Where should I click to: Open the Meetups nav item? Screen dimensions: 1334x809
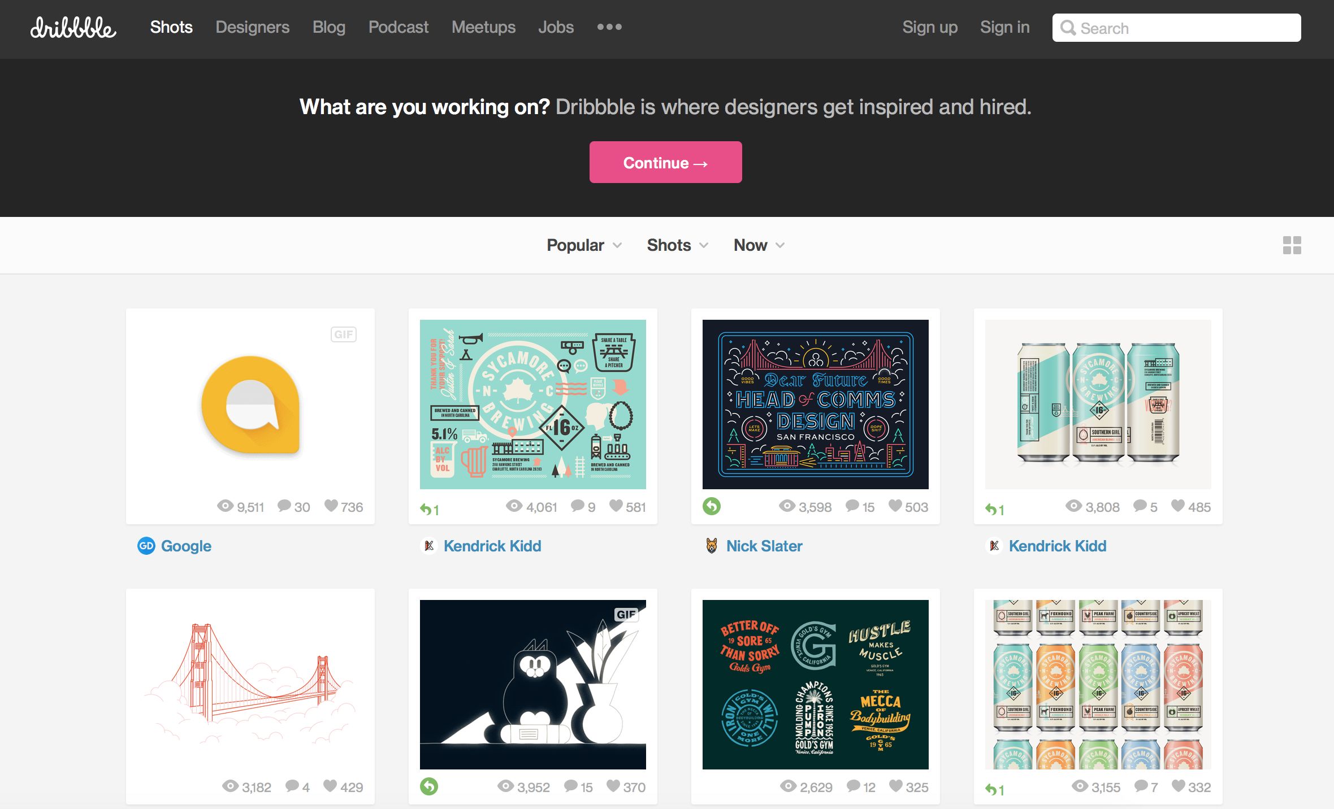[x=483, y=27]
